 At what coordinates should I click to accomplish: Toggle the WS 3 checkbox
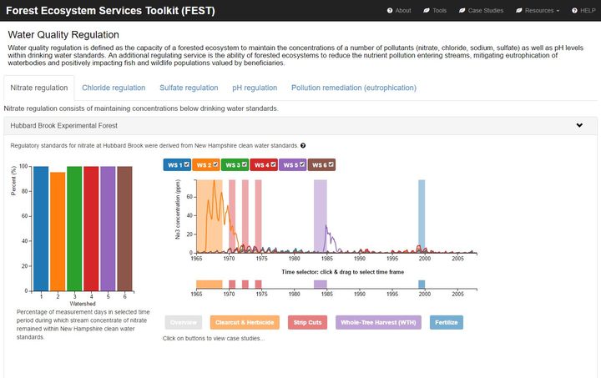click(245, 164)
